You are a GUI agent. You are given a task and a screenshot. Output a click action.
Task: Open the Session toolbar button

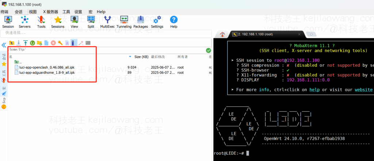click(x=8, y=22)
